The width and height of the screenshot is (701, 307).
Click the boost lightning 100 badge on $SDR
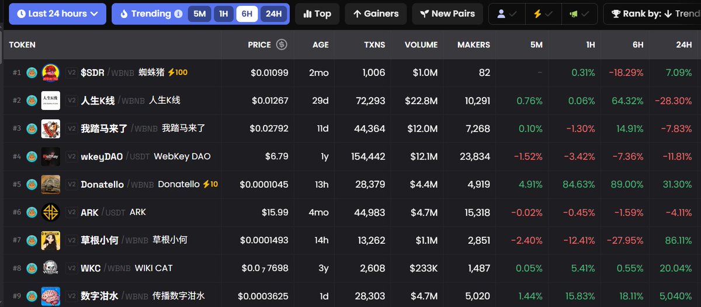point(178,73)
